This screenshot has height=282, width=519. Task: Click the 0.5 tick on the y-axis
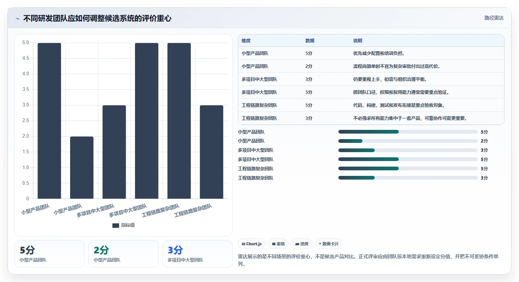(26, 183)
